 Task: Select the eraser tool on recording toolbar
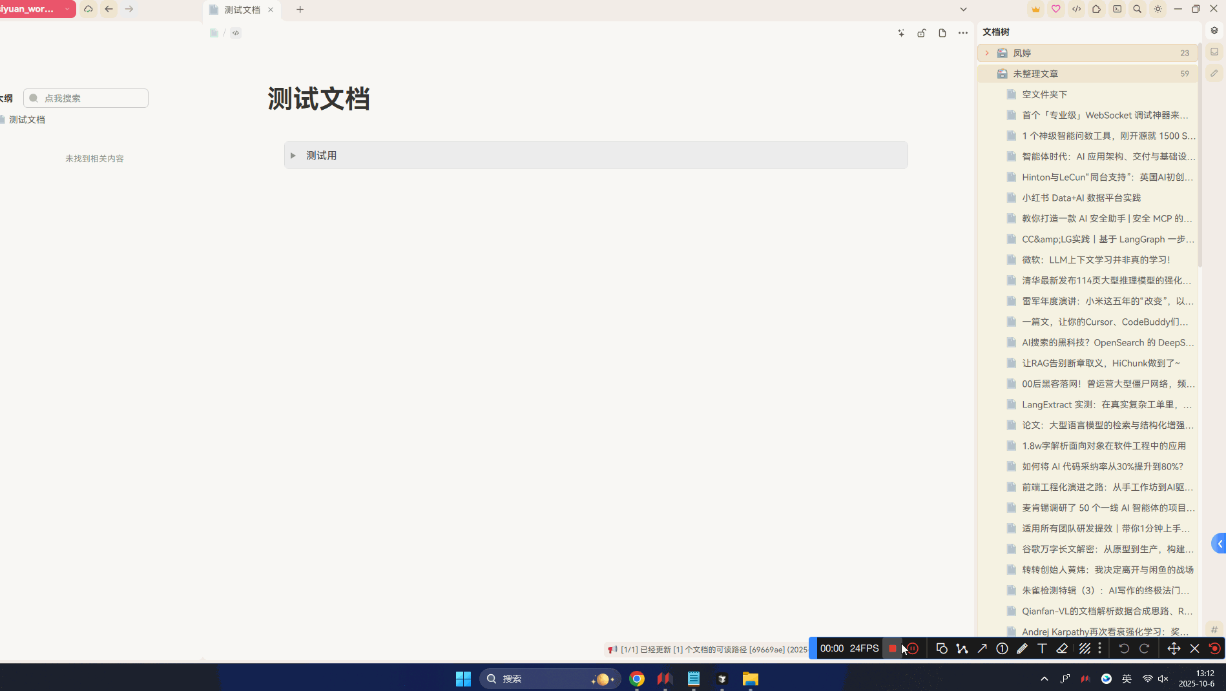click(x=1063, y=648)
